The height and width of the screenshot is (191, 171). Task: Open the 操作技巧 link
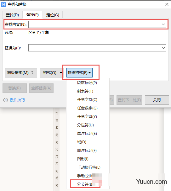click(17, 100)
